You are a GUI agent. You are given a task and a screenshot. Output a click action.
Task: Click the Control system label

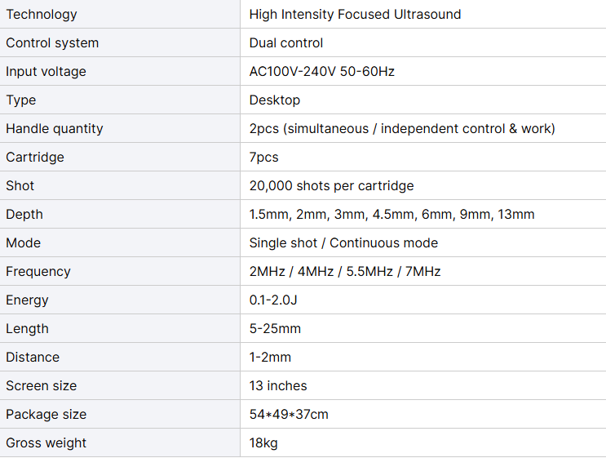tap(52, 42)
